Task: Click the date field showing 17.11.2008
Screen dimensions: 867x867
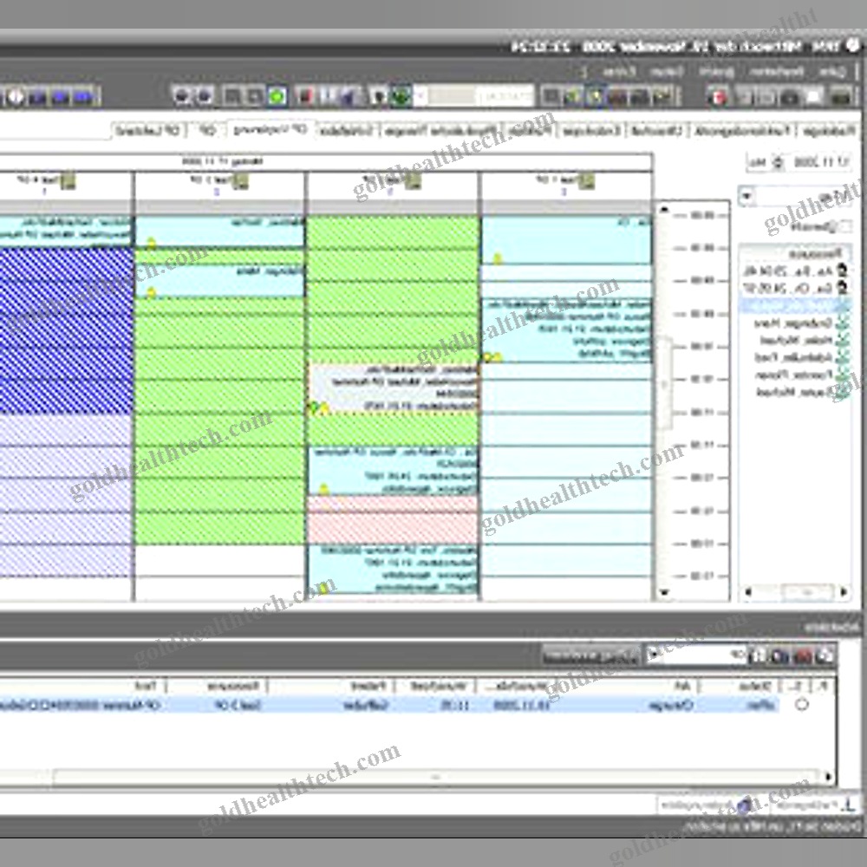Action: (x=821, y=162)
